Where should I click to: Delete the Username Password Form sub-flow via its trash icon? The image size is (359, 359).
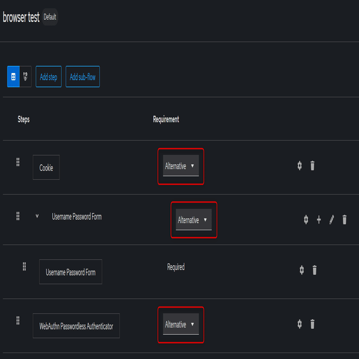[345, 220]
